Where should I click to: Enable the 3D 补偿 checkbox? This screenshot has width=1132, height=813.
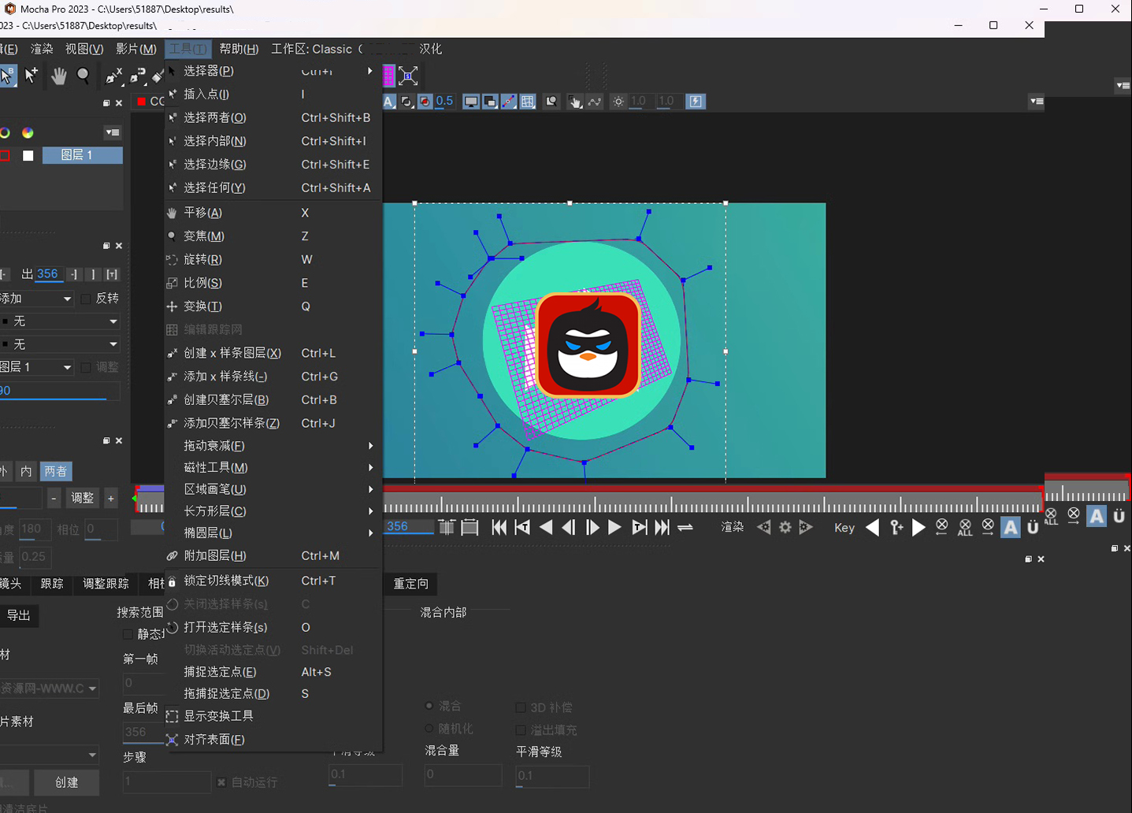pyautogui.click(x=521, y=707)
